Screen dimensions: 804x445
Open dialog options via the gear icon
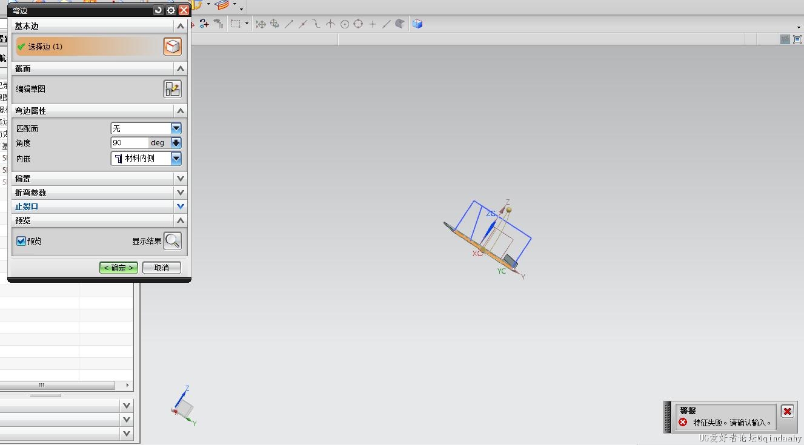tap(171, 10)
